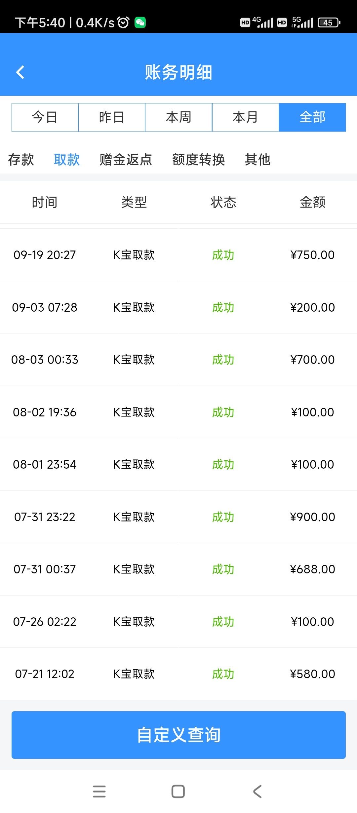Tap the 自定义查询 button
This screenshot has height=813, width=357.
point(178,735)
